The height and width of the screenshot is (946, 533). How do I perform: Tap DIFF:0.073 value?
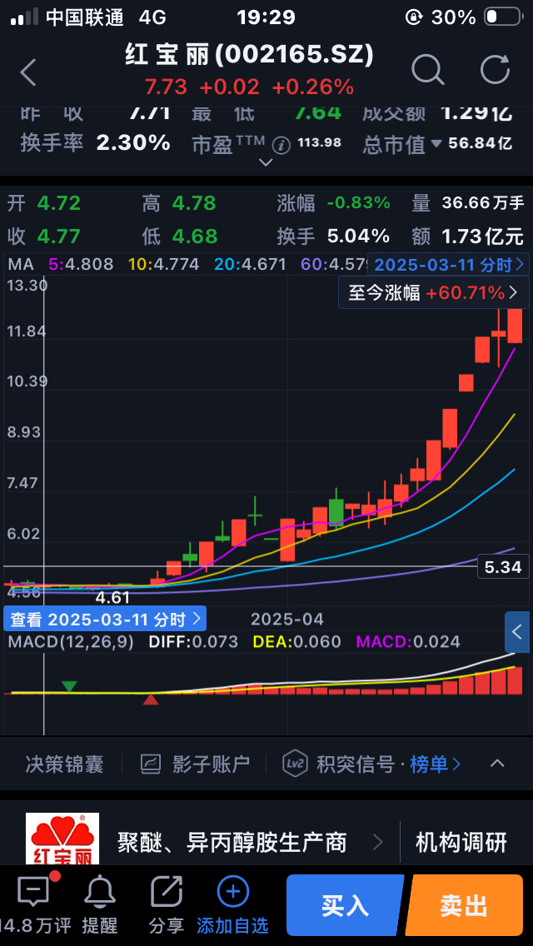(x=193, y=641)
